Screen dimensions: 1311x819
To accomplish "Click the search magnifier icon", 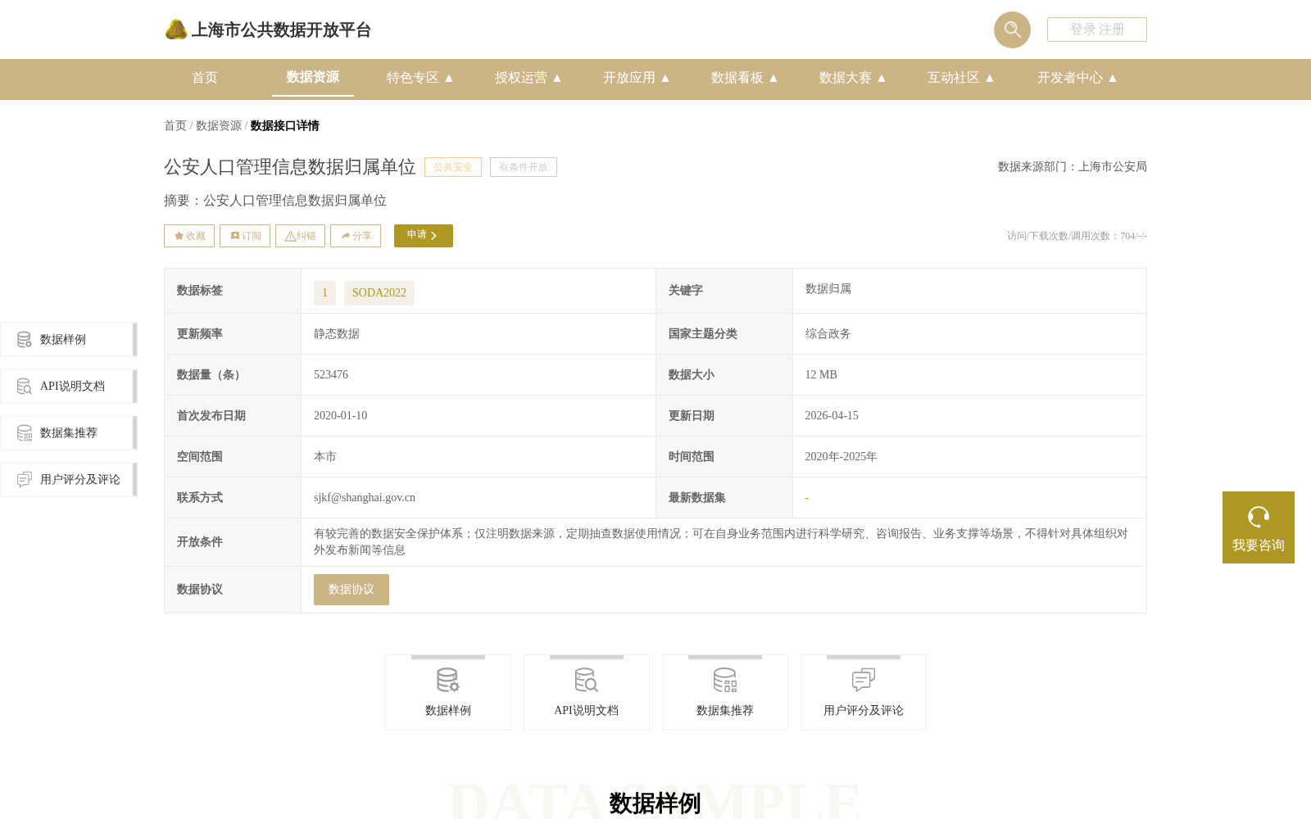I will pyautogui.click(x=1012, y=29).
